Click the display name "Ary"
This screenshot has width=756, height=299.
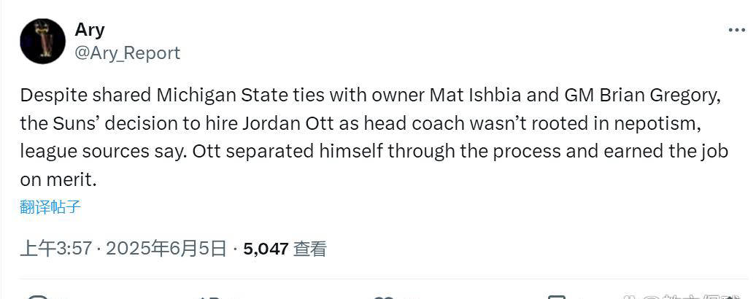[x=90, y=30]
